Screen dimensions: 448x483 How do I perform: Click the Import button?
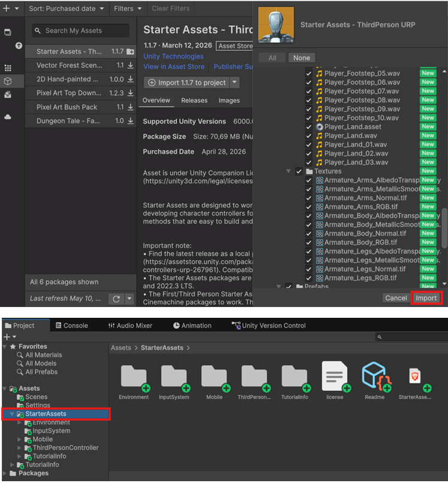[x=426, y=298]
